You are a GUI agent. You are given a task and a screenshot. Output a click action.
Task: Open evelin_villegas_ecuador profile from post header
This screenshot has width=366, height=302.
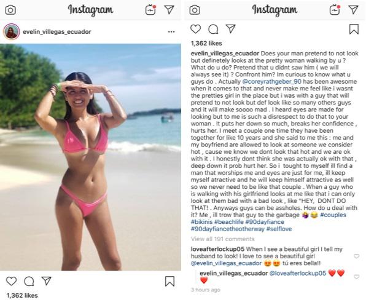tap(57, 32)
